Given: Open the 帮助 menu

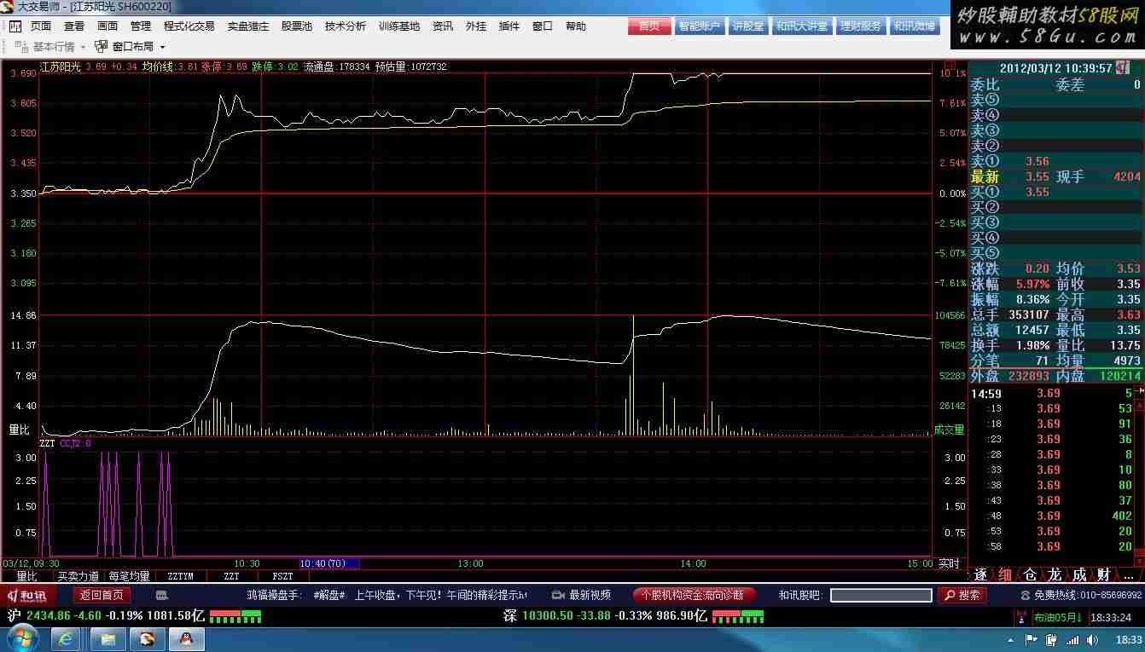Looking at the screenshot, I should [576, 26].
